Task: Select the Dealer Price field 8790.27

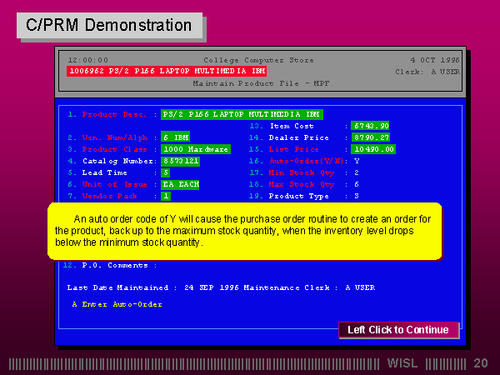Action: click(x=371, y=137)
